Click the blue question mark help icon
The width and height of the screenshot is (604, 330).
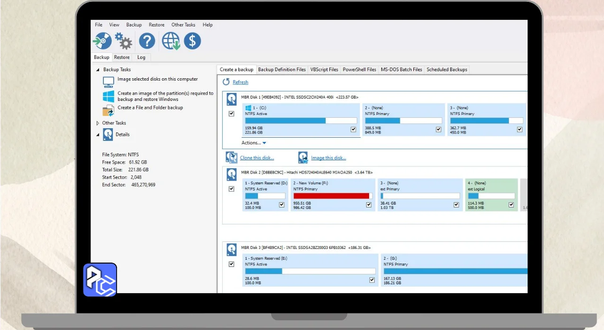[147, 41]
